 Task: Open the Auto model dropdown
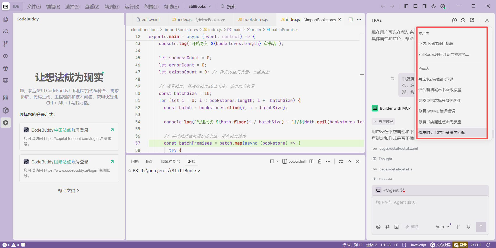pos(442,227)
